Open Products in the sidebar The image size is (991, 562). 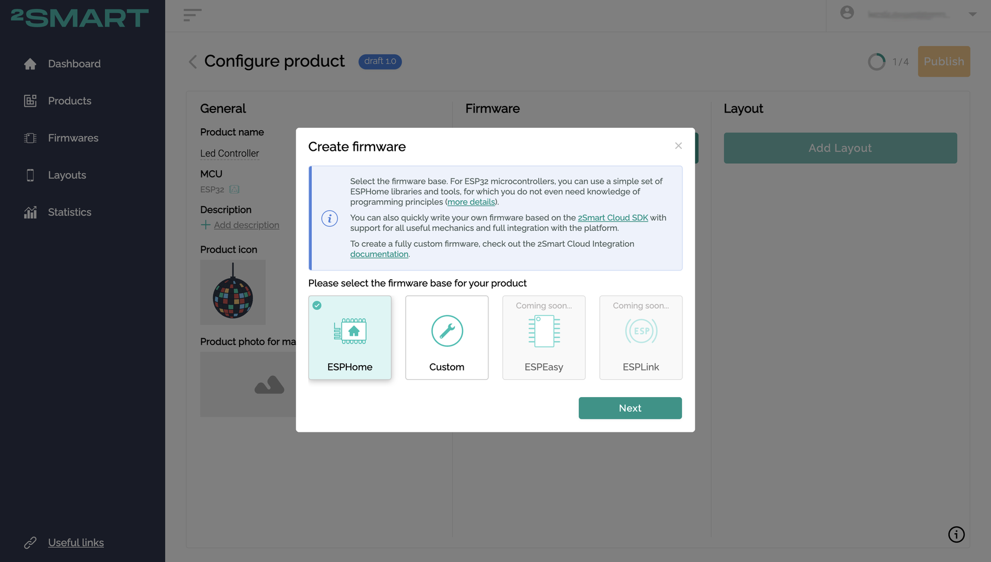point(70,101)
